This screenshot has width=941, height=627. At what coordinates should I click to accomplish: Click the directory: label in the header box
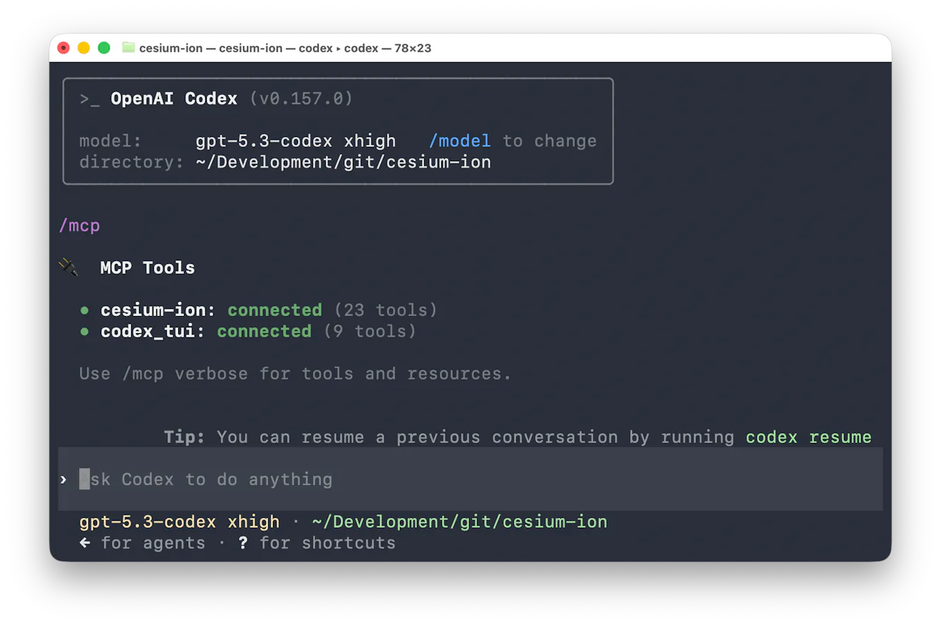(x=132, y=163)
